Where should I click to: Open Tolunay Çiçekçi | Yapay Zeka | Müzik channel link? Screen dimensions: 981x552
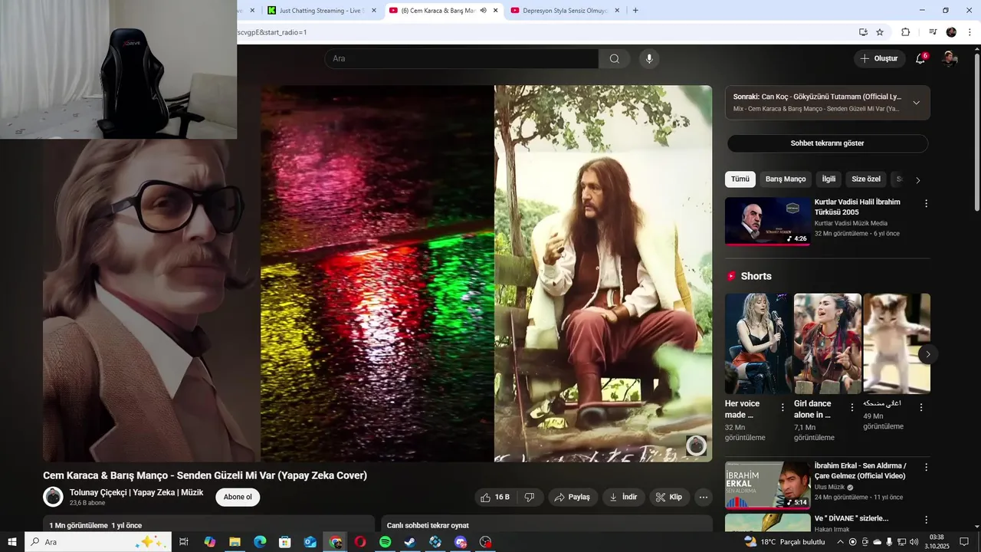(136, 492)
